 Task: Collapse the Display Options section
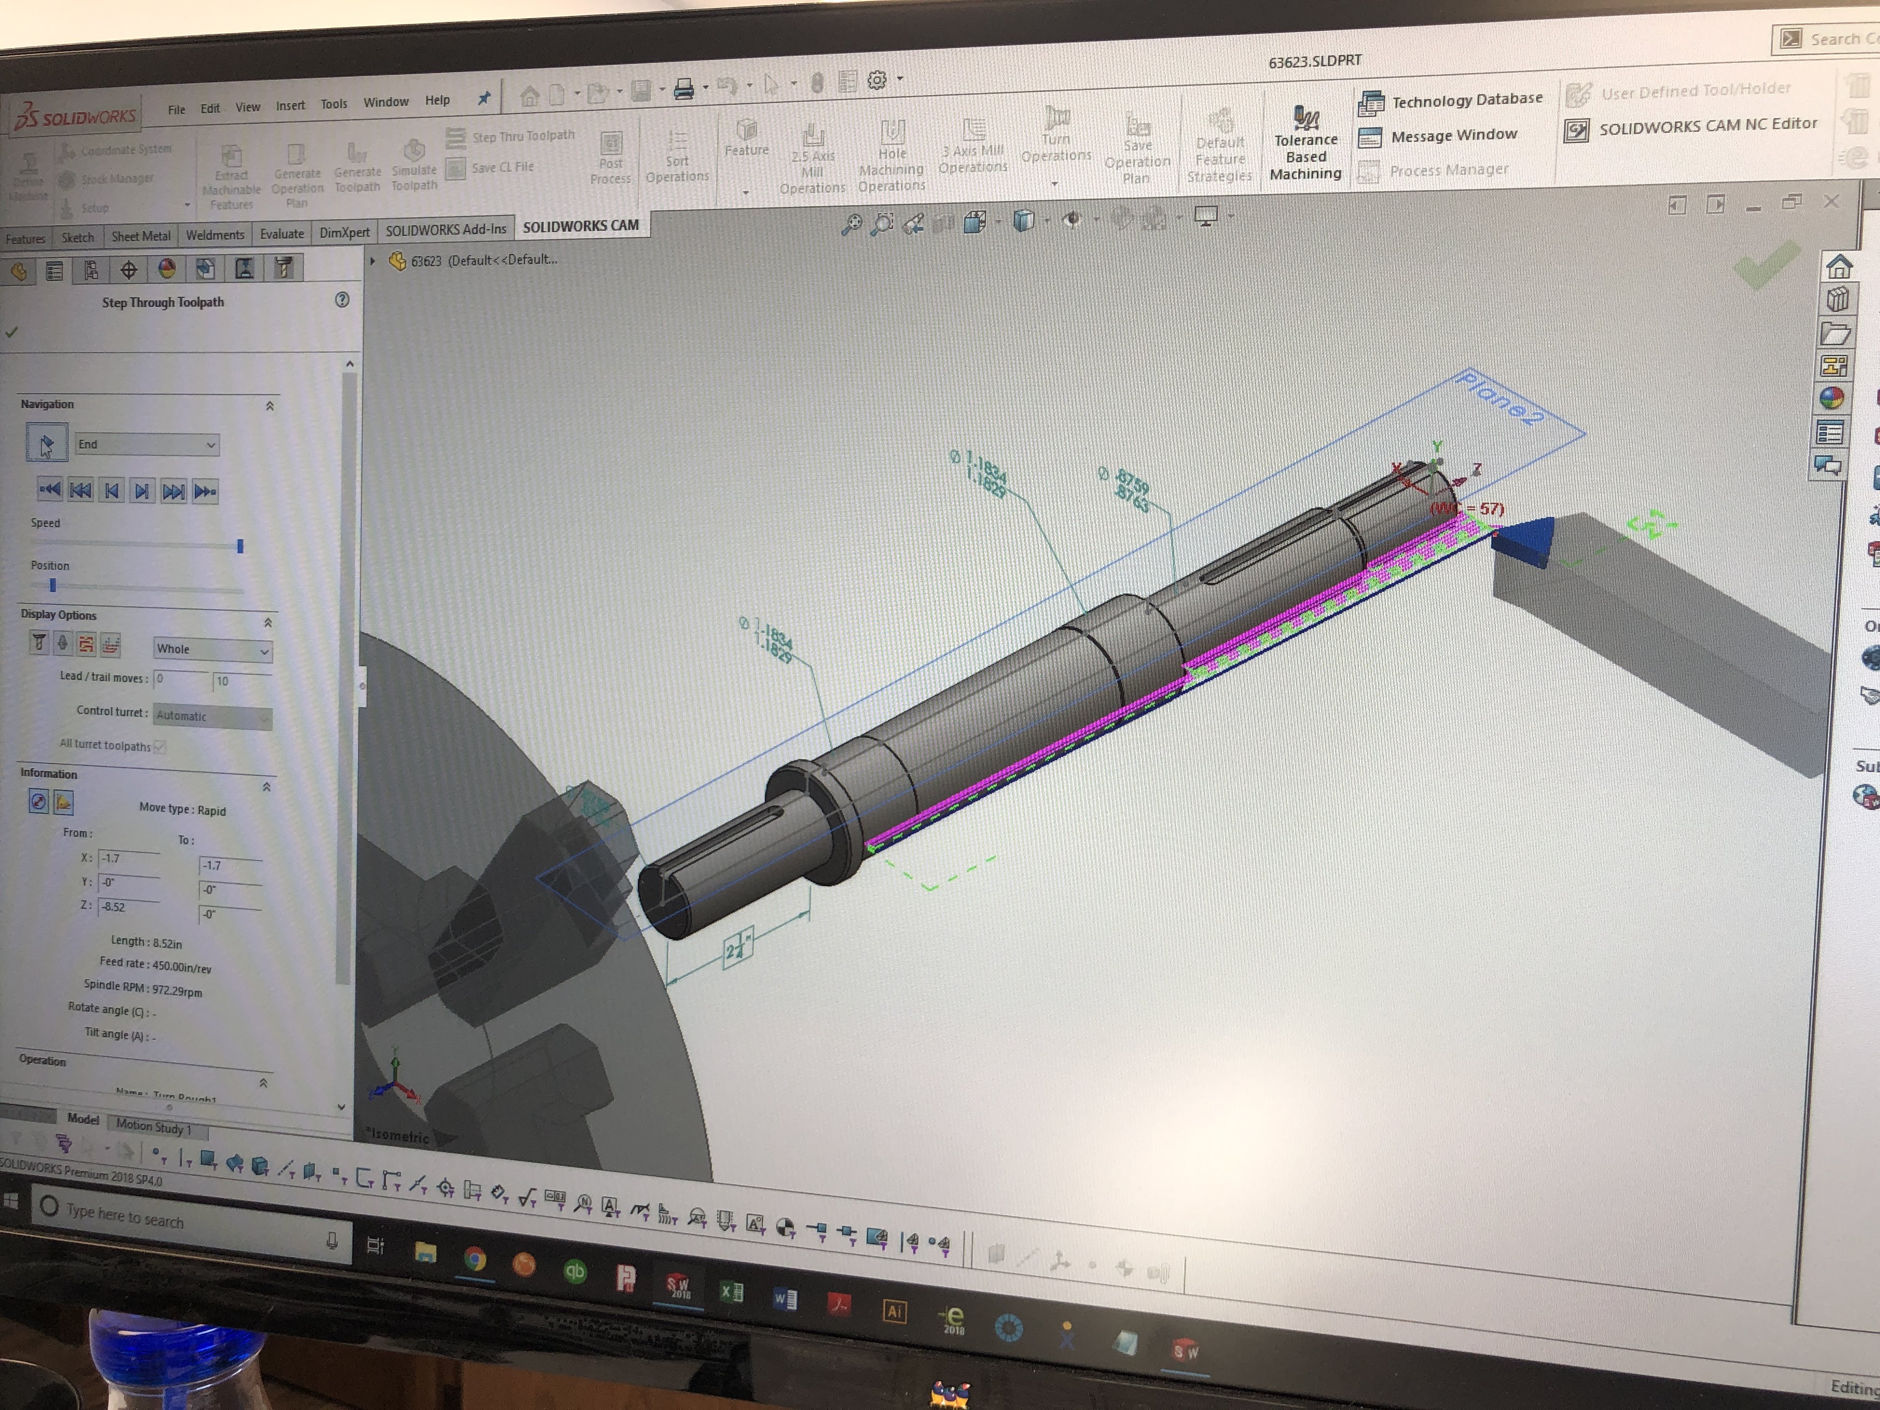tap(268, 623)
